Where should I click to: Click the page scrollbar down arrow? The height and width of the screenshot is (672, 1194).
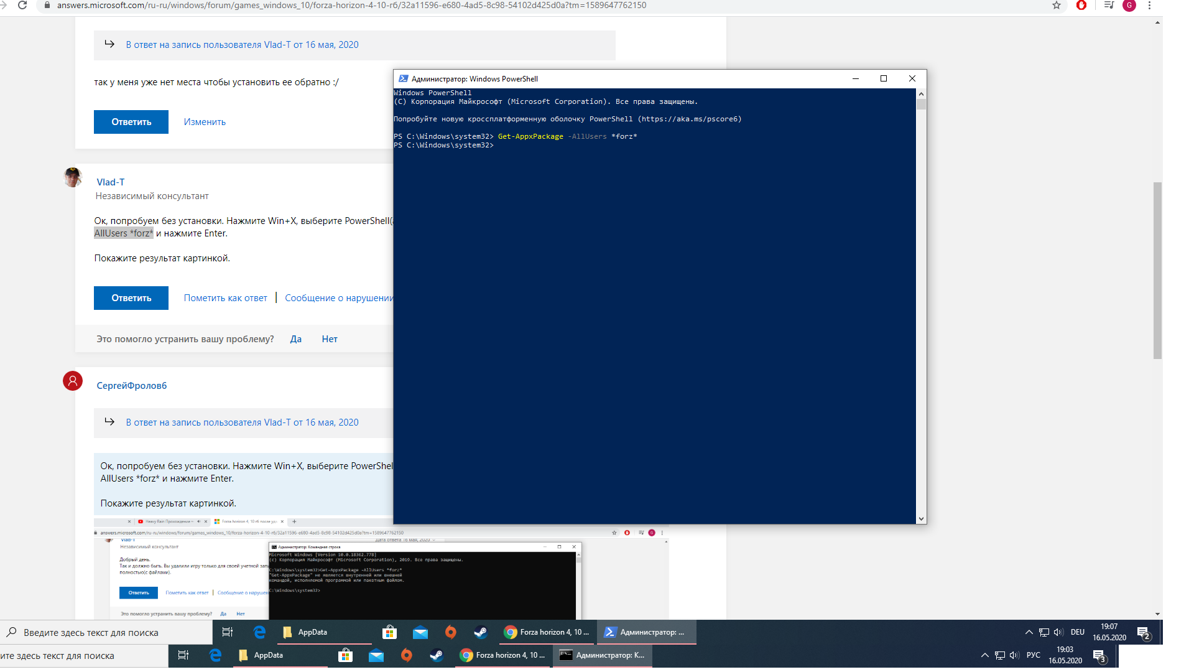click(1157, 614)
